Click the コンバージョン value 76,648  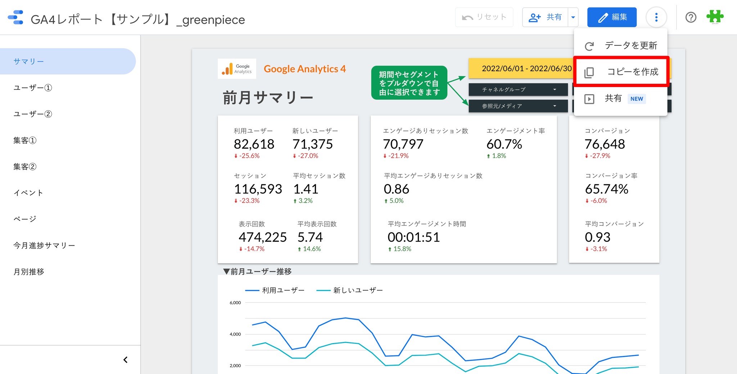point(605,144)
